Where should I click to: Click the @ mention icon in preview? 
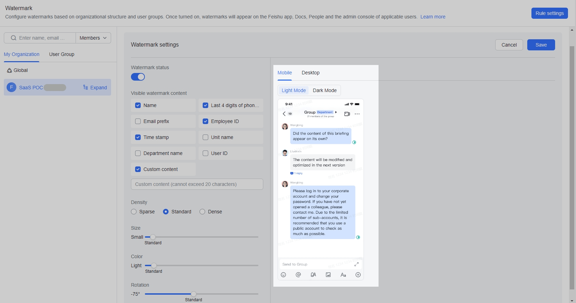(298, 275)
